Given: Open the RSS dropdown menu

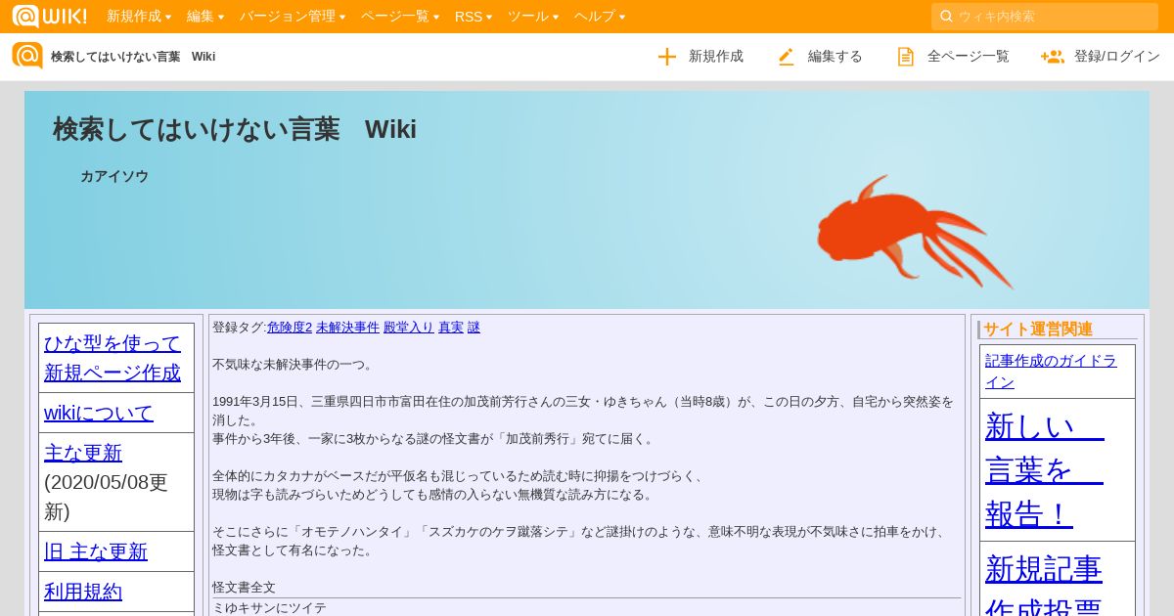Looking at the screenshot, I should coord(474,16).
